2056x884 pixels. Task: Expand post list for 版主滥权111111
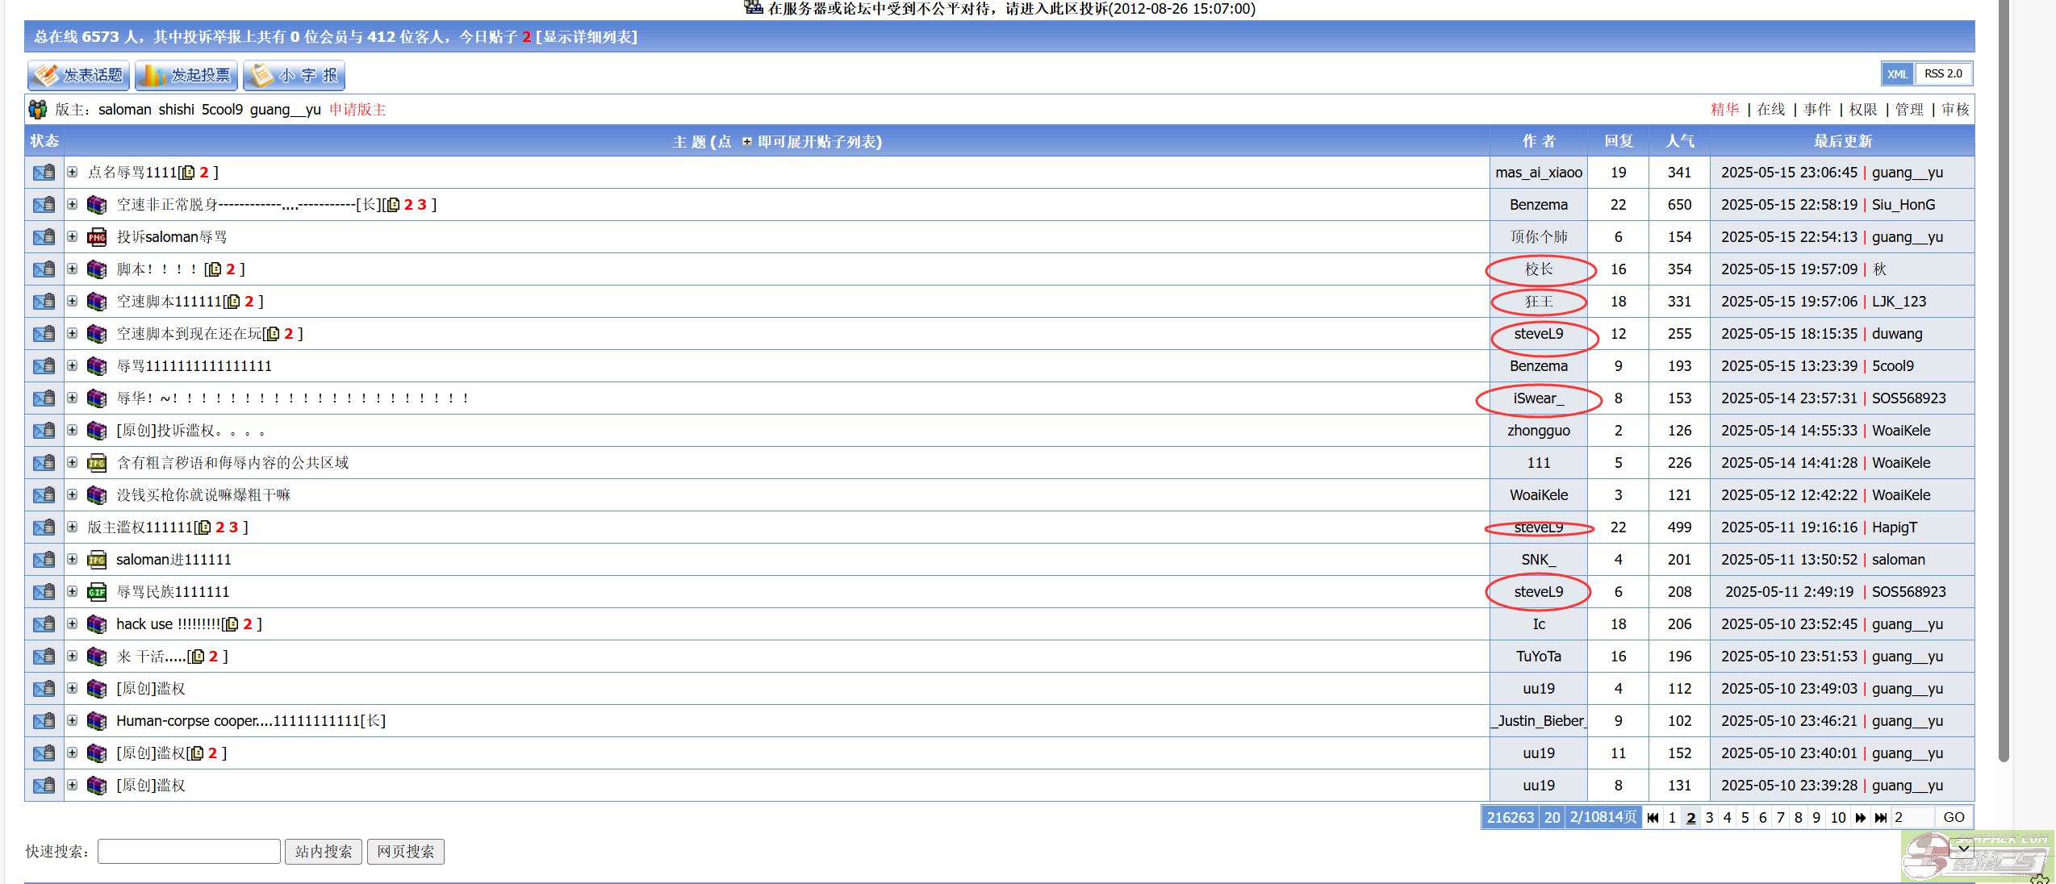point(72,527)
